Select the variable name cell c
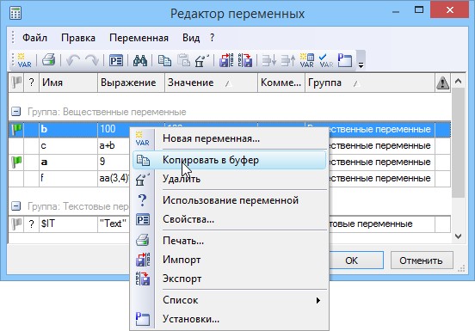The width and height of the screenshot is (475, 331). click(x=69, y=145)
